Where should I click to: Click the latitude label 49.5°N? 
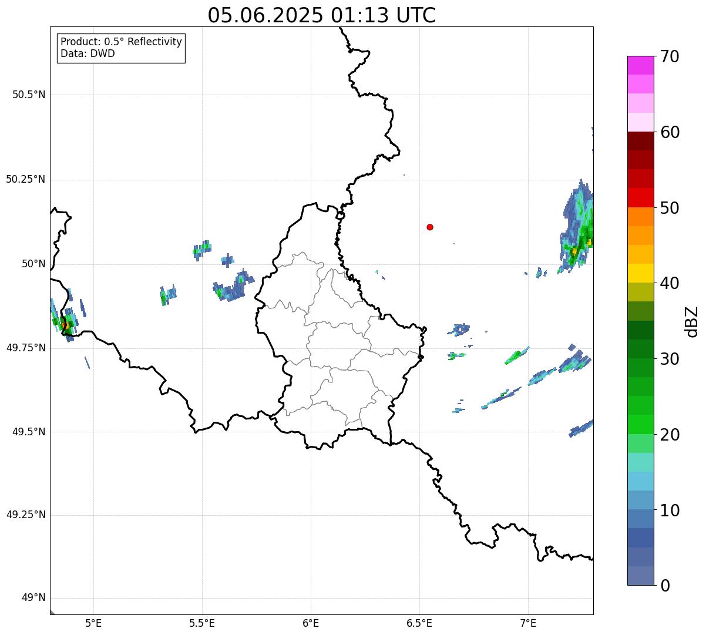(x=29, y=432)
